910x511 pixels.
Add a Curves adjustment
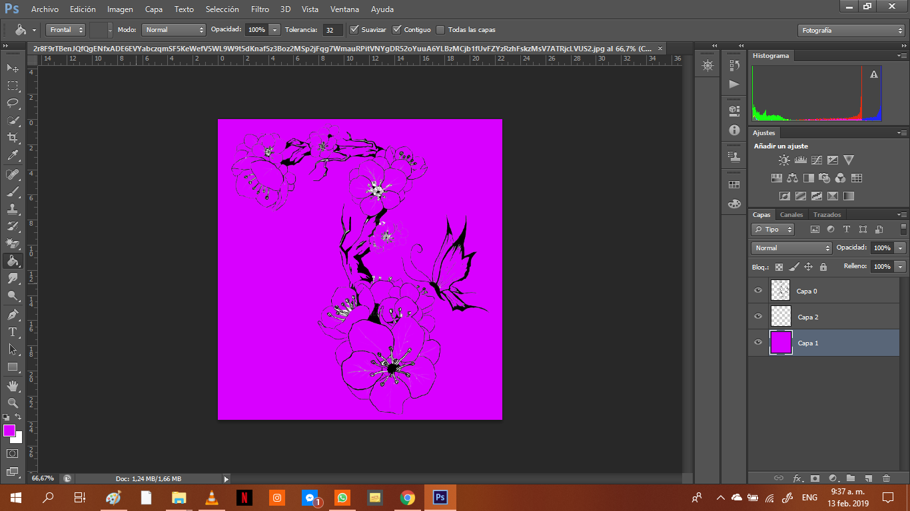pos(817,160)
